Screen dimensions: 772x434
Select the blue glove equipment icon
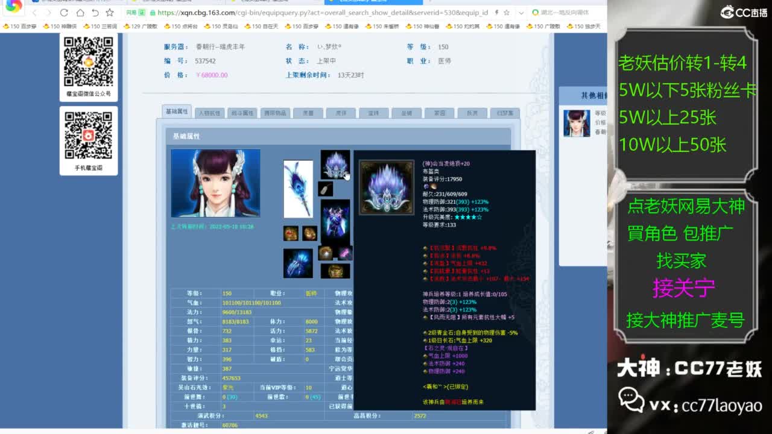coord(298,263)
